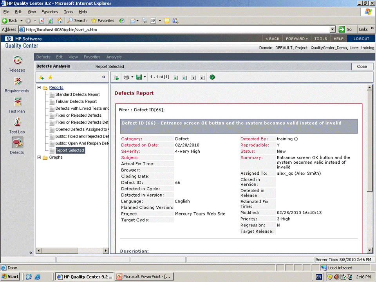Open the browser Mail icon
This screenshot has height=282, width=376.
133,21
